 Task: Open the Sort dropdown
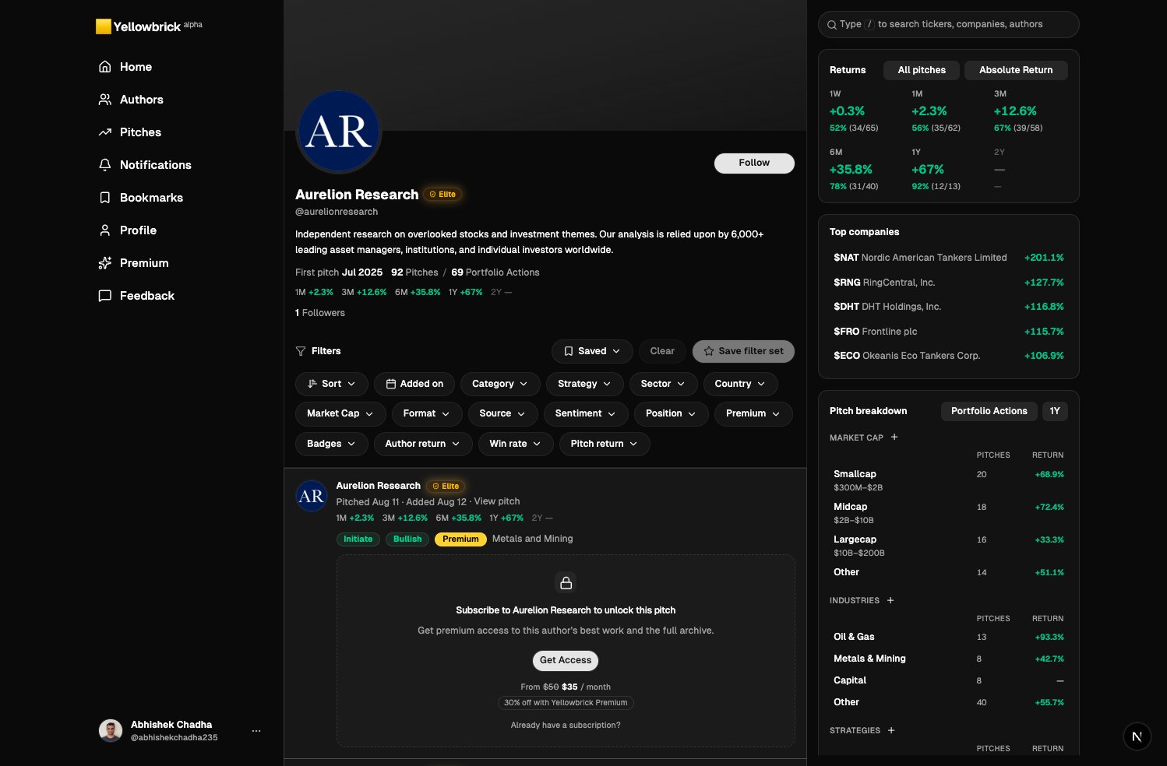point(332,384)
